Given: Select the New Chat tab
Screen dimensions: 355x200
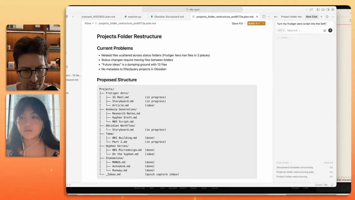Looking at the screenshot, I should 311,17.
